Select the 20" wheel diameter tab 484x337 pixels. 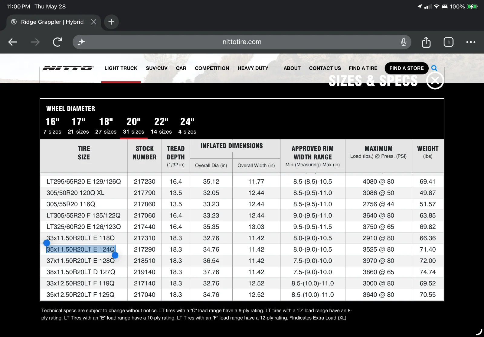point(133,126)
